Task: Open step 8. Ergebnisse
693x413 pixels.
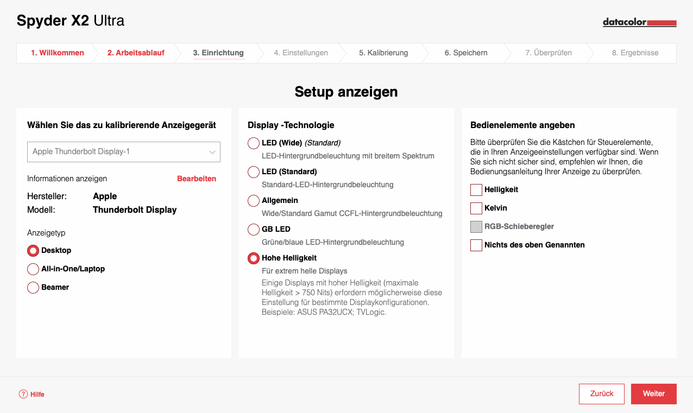Action: pos(635,53)
